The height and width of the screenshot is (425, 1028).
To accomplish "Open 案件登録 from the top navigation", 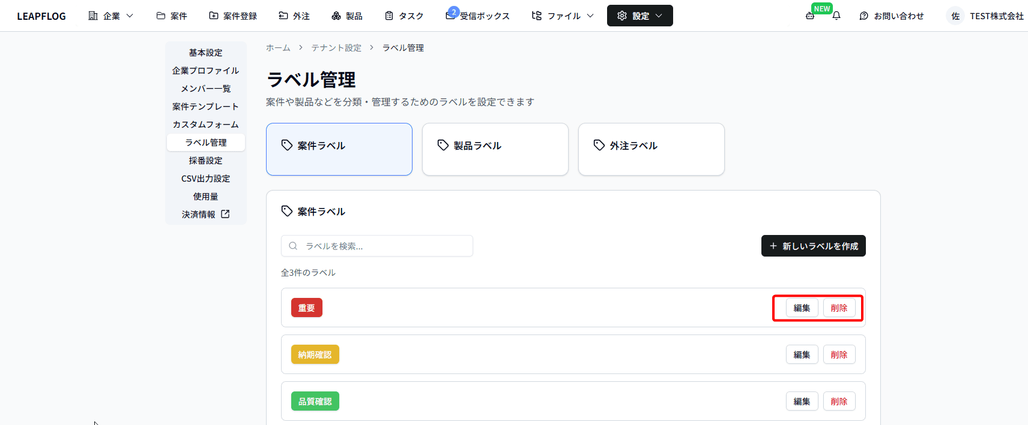I will (x=233, y=16).
